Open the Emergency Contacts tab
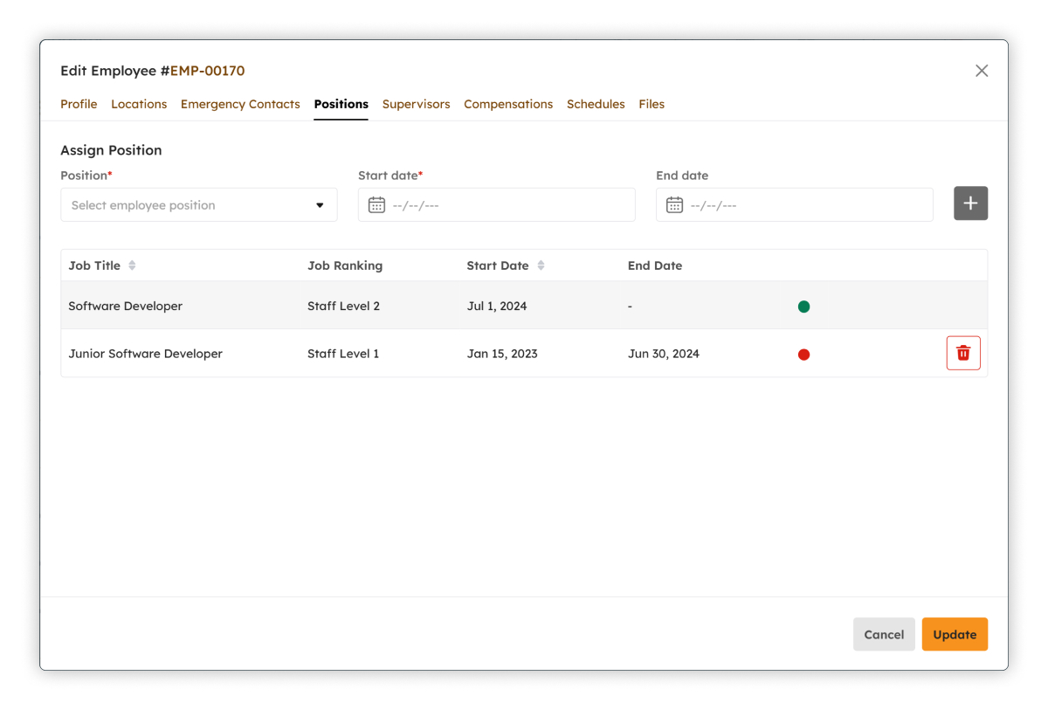Viewport: 1048px width, 710px height. (240, 104)
